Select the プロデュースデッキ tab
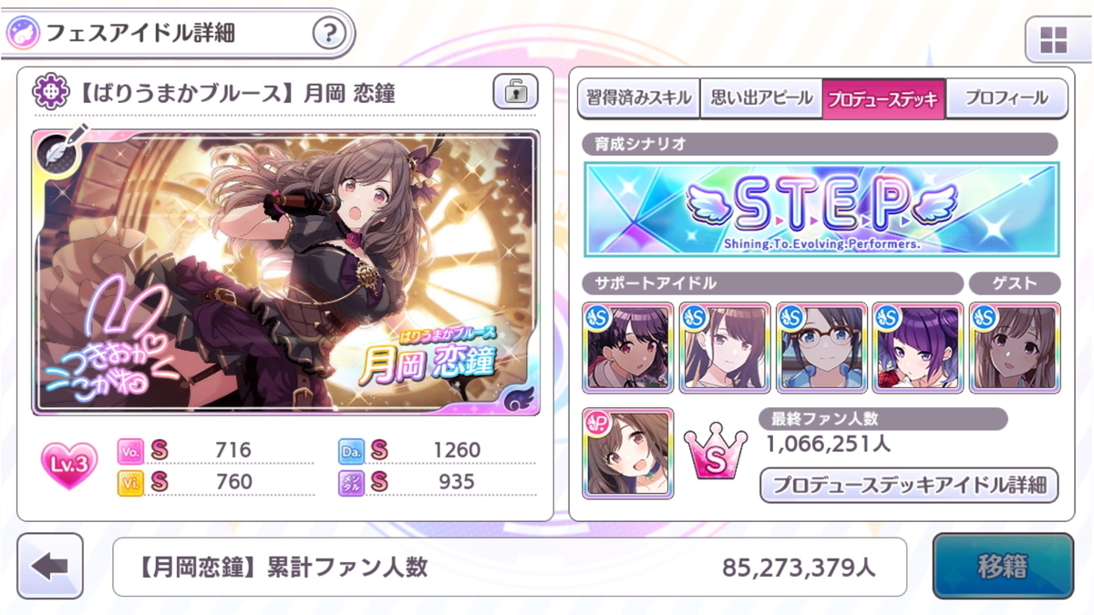1094x615 pixels. coord(883,98)
